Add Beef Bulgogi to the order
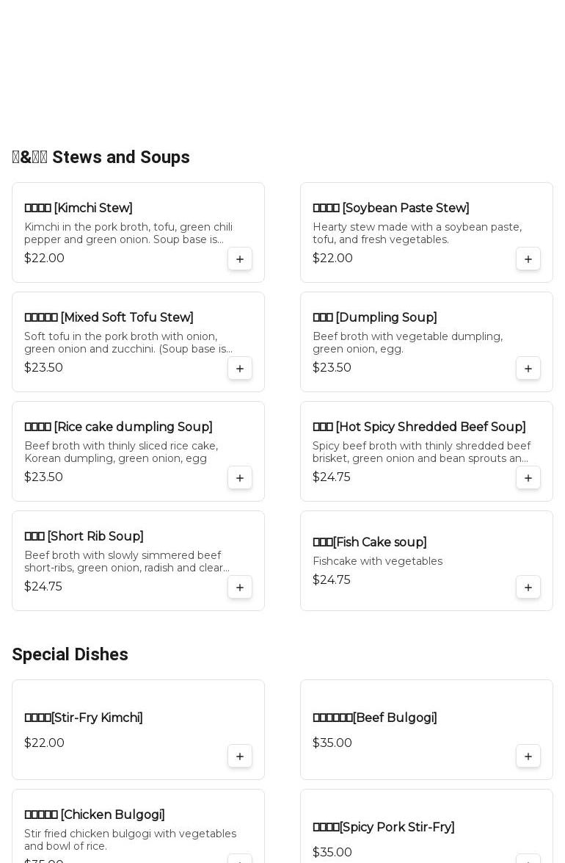Screen dimensions: 565x863 tap(528, 756)
